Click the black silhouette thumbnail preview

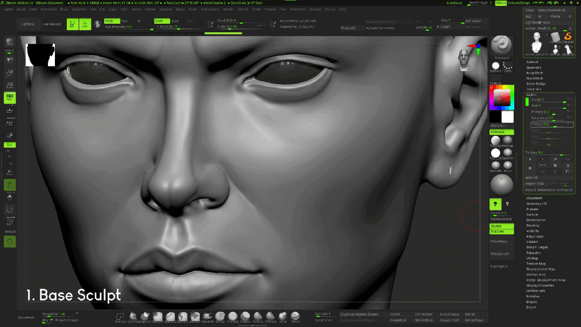[x=40, y=55]
